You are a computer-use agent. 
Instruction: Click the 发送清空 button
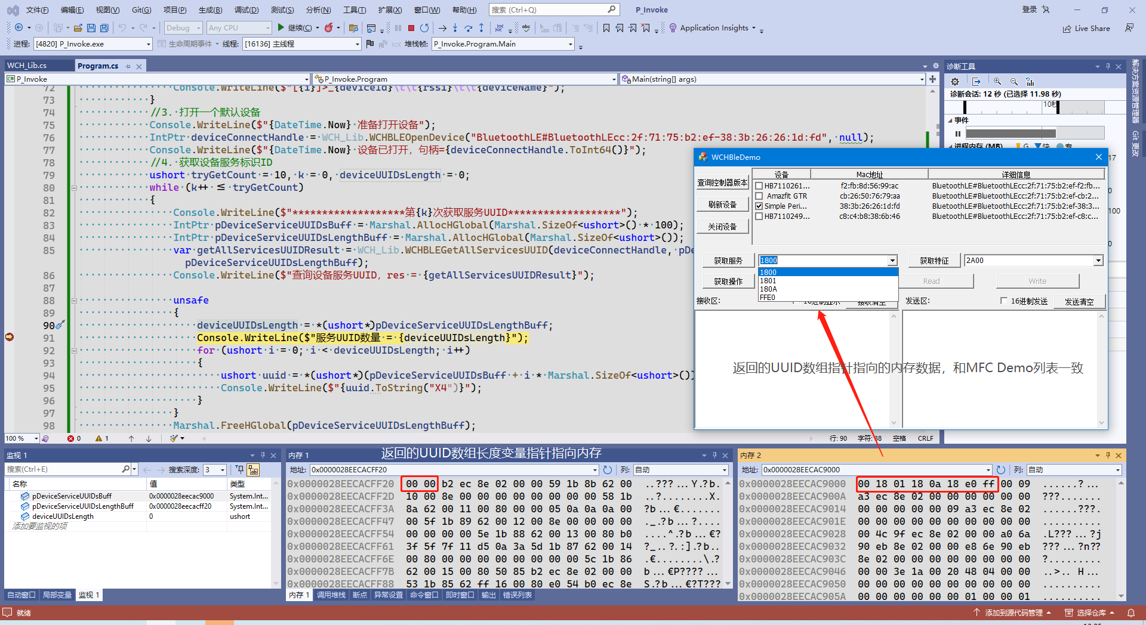tap(1079, 302)
